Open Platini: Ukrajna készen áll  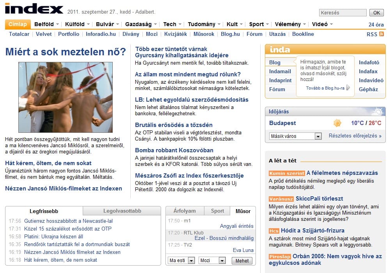click(x=53, y=236)
